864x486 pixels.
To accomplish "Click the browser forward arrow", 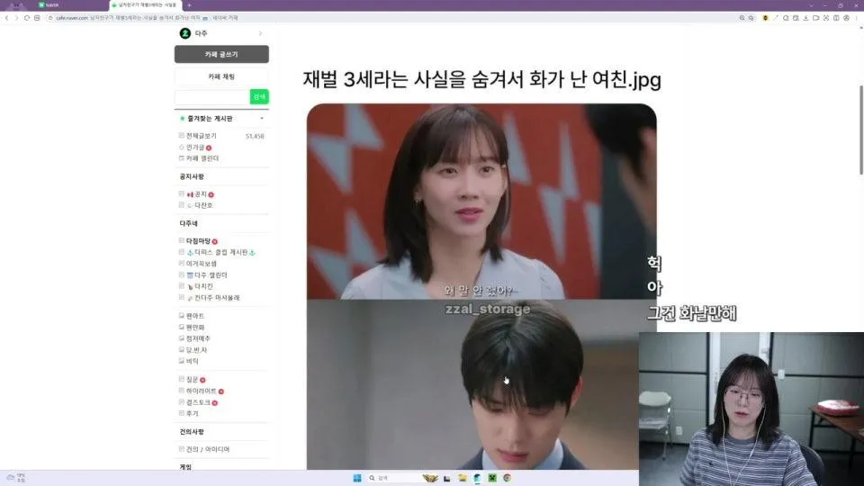I will 16,18.
